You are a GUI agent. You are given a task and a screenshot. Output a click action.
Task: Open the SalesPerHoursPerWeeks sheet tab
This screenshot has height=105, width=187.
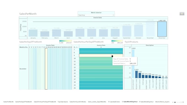tap(78, 102)
